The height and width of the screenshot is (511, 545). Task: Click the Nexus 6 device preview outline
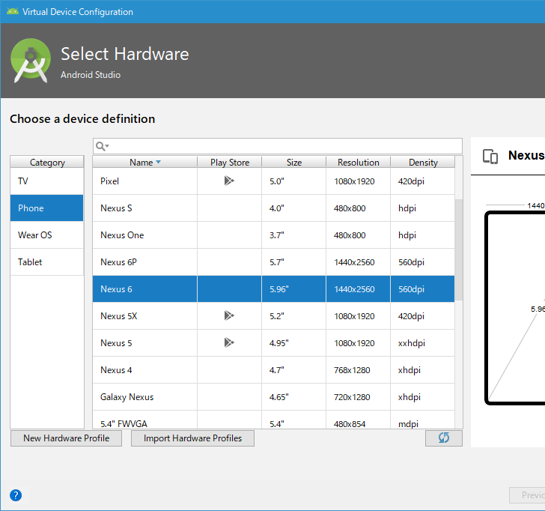tap(515, 308)
